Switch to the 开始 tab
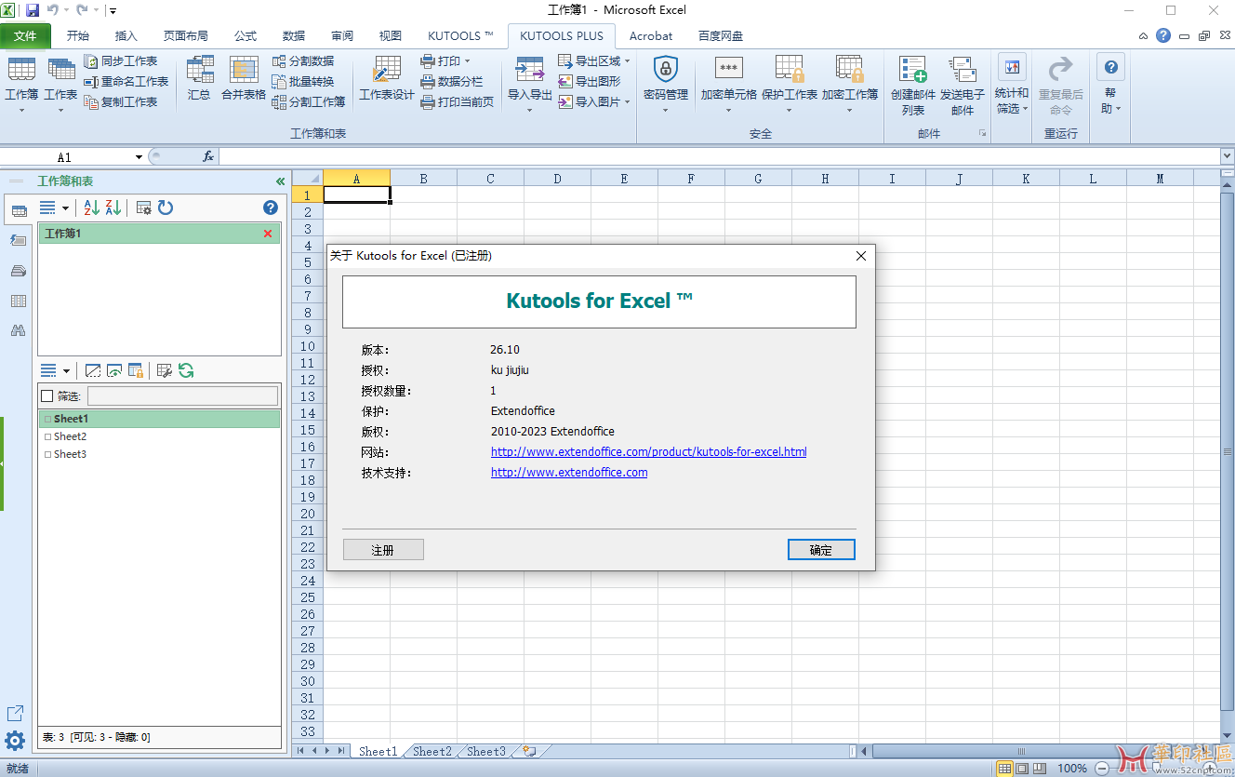Screen dimensions: 1235x777 [x=78, y=36]
